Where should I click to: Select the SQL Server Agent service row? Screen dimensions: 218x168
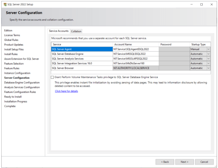pyautogui.click(x=82, y=49)
